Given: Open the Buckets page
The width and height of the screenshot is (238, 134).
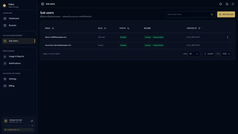Looking at the screenshot, I should point(18,25).
